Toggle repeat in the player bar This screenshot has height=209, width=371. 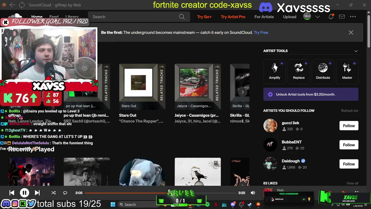click(65, 193)
